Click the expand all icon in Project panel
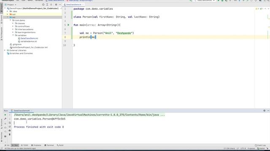270x151 pixels. click(x=47, y=5)
